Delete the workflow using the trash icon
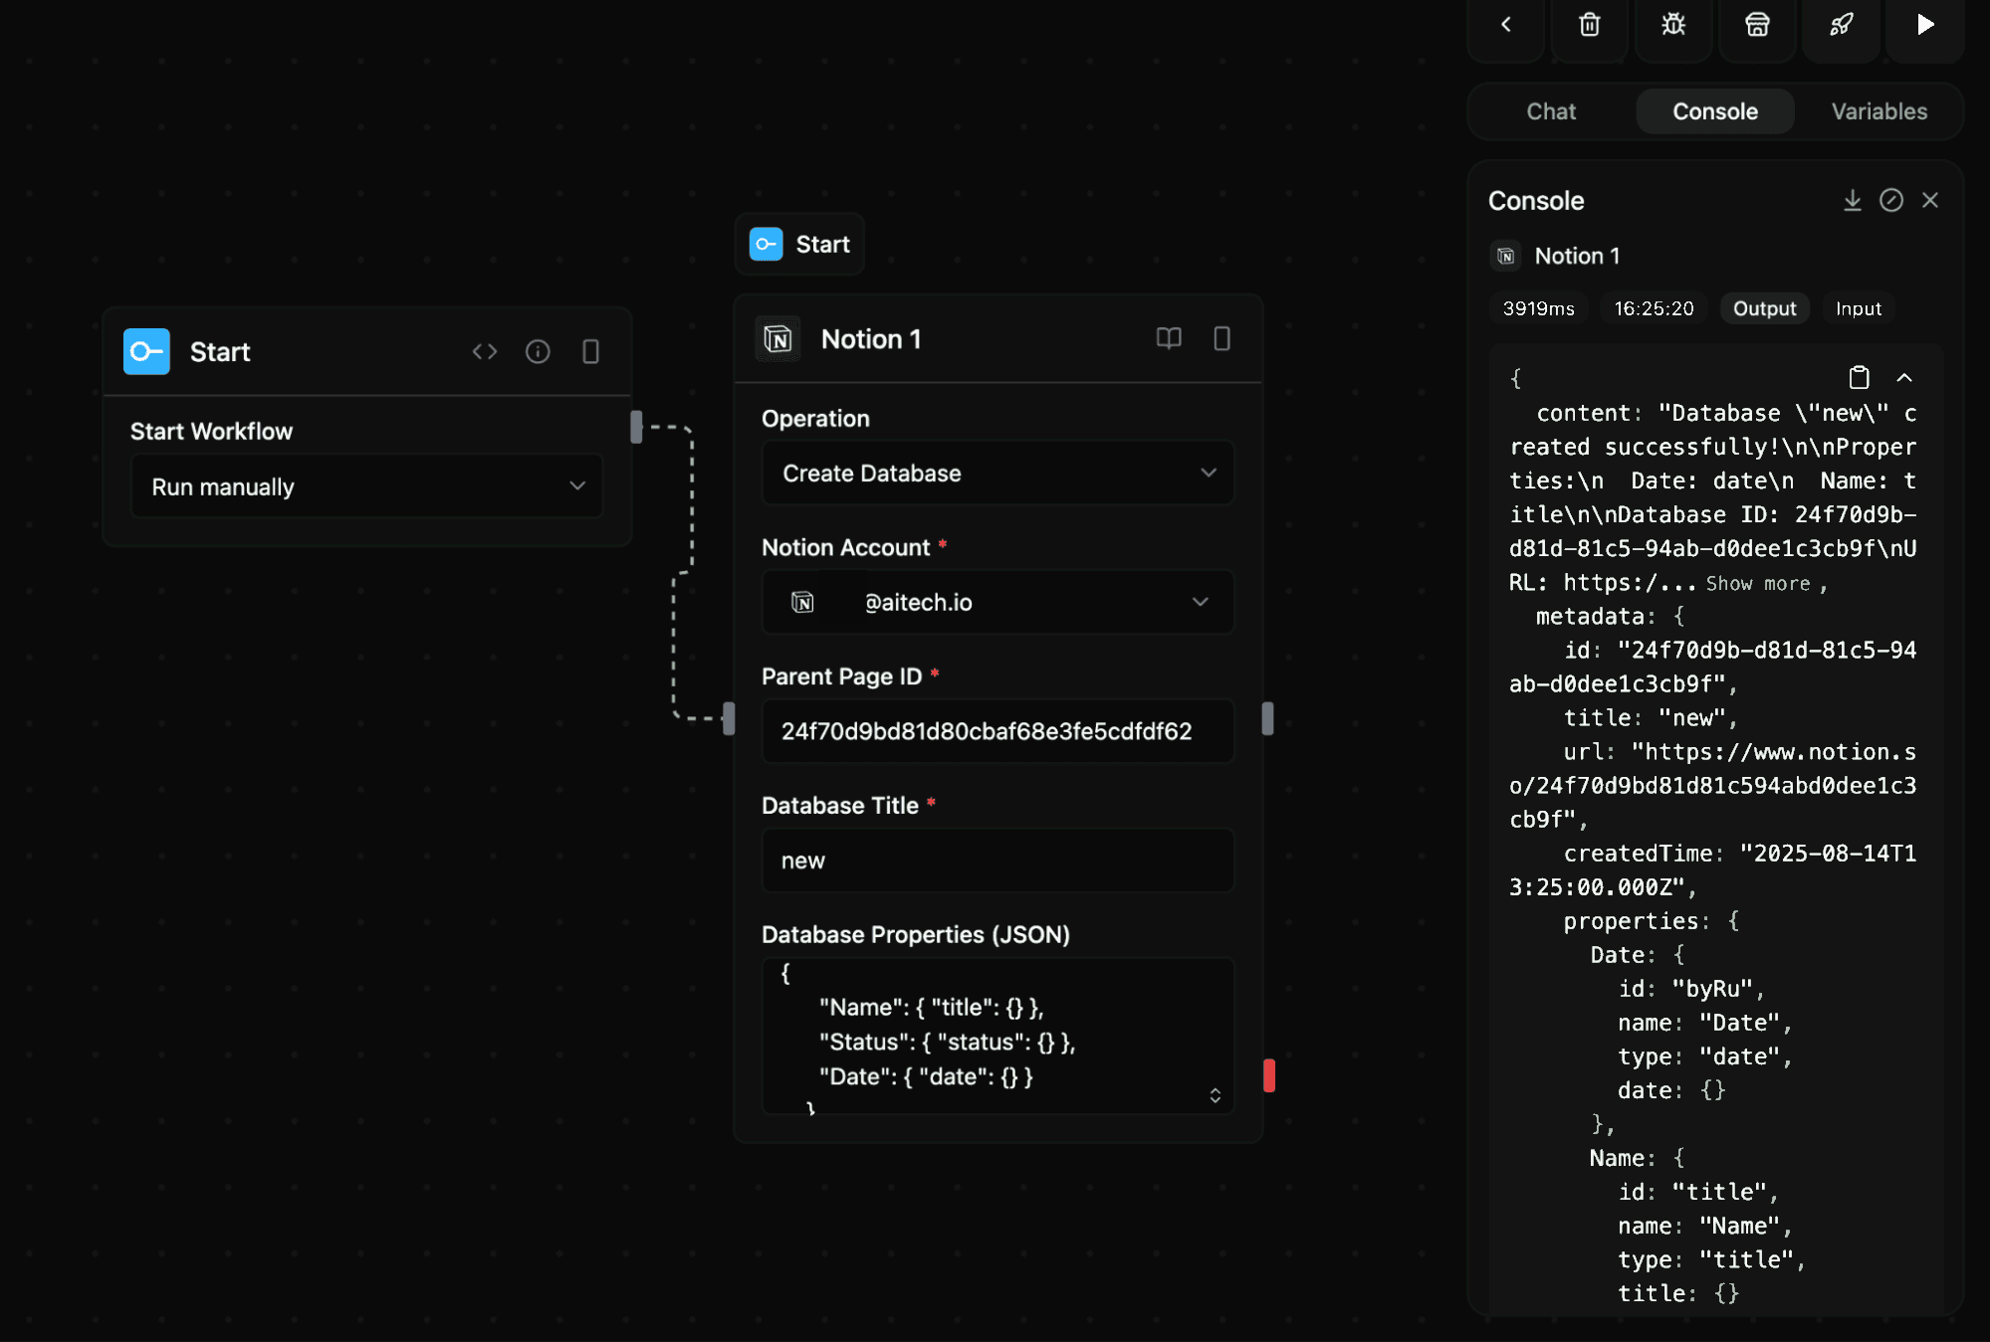1990x1342 pixels. click(1589, 25)
